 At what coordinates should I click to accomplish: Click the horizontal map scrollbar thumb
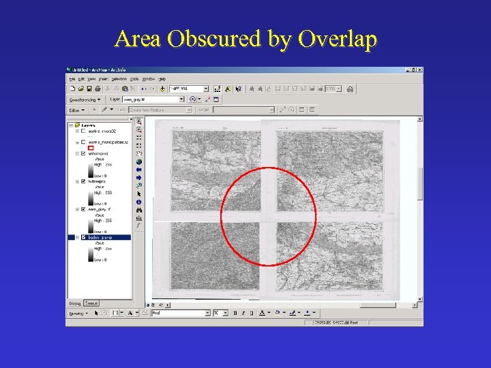[x=378, y=305]
